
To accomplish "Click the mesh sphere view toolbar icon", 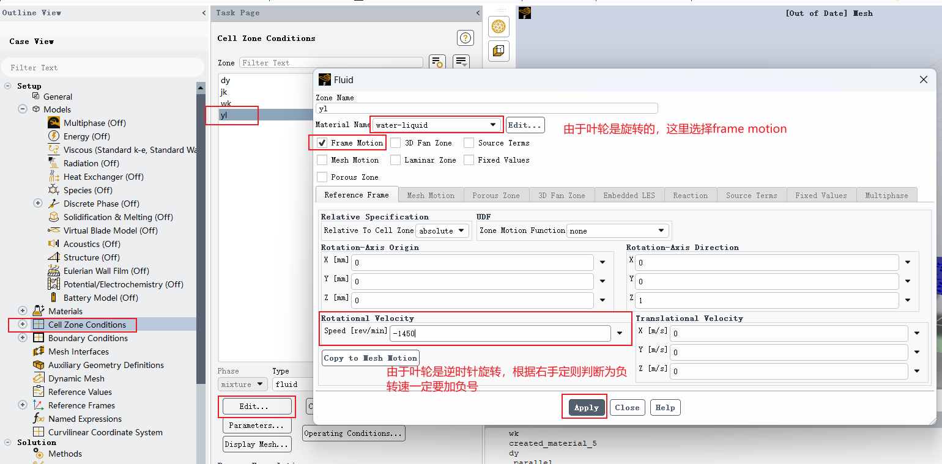I will click(x=499, y=27).
